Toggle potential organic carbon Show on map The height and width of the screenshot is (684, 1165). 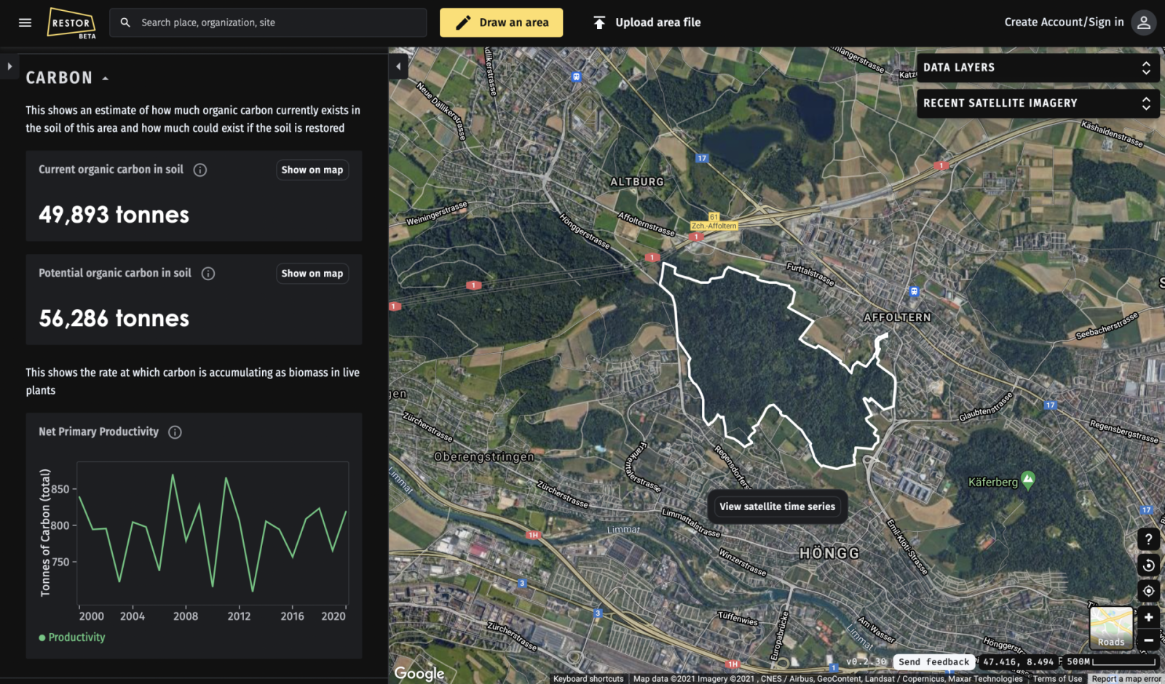tap(312, 274)
